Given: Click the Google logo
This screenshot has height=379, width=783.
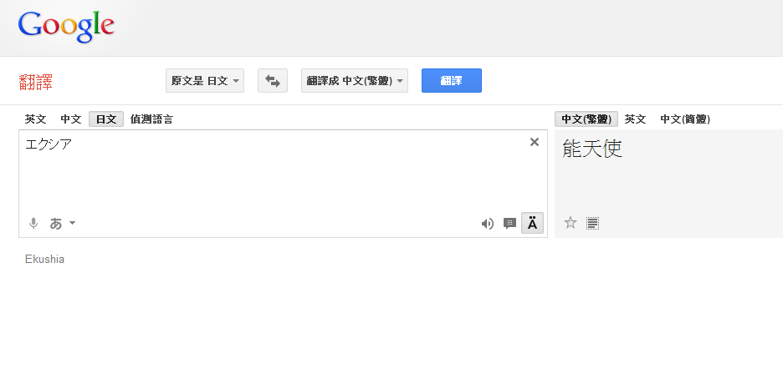Looking at the screenshot, I should 66,26.
